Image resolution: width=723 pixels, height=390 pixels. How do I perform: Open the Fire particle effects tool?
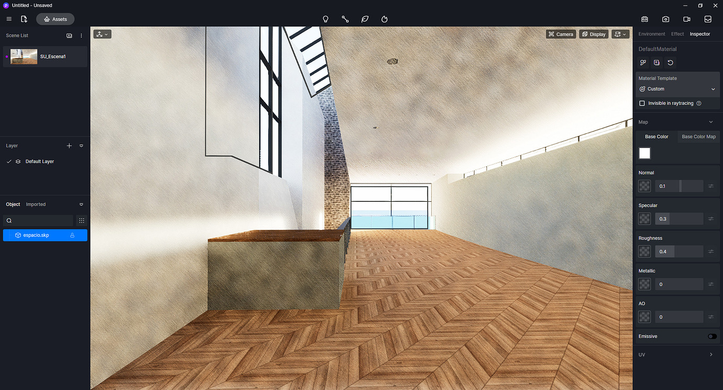tap(384, 19)
